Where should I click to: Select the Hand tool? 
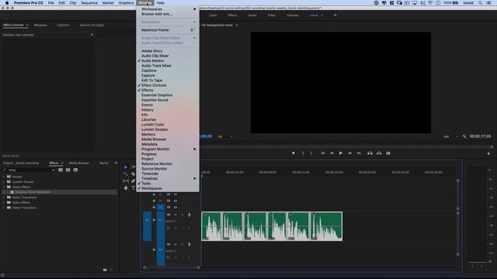[126, 188]
